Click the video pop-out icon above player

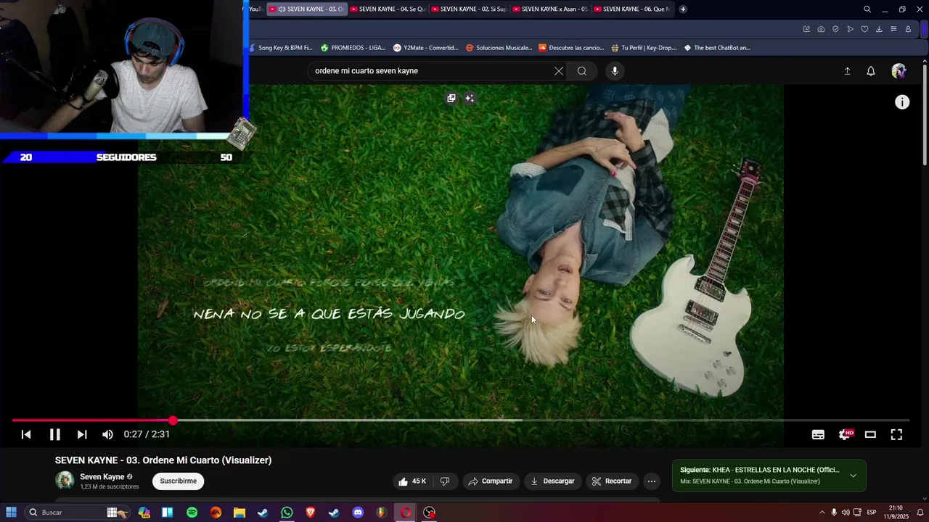coord(451,98)
